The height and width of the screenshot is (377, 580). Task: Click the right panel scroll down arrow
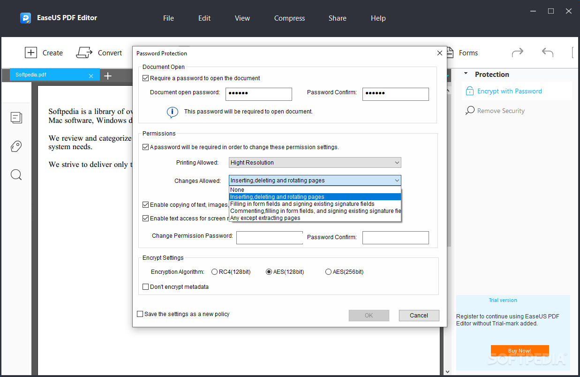[x=447, y=372]
